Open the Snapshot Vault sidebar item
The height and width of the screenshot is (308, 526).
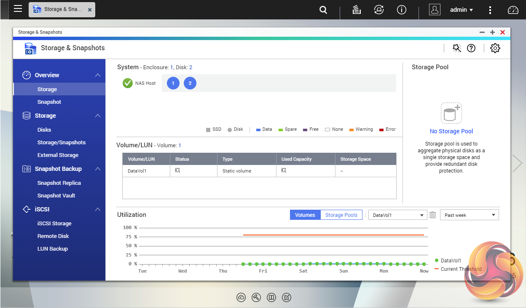click(56, 196)
